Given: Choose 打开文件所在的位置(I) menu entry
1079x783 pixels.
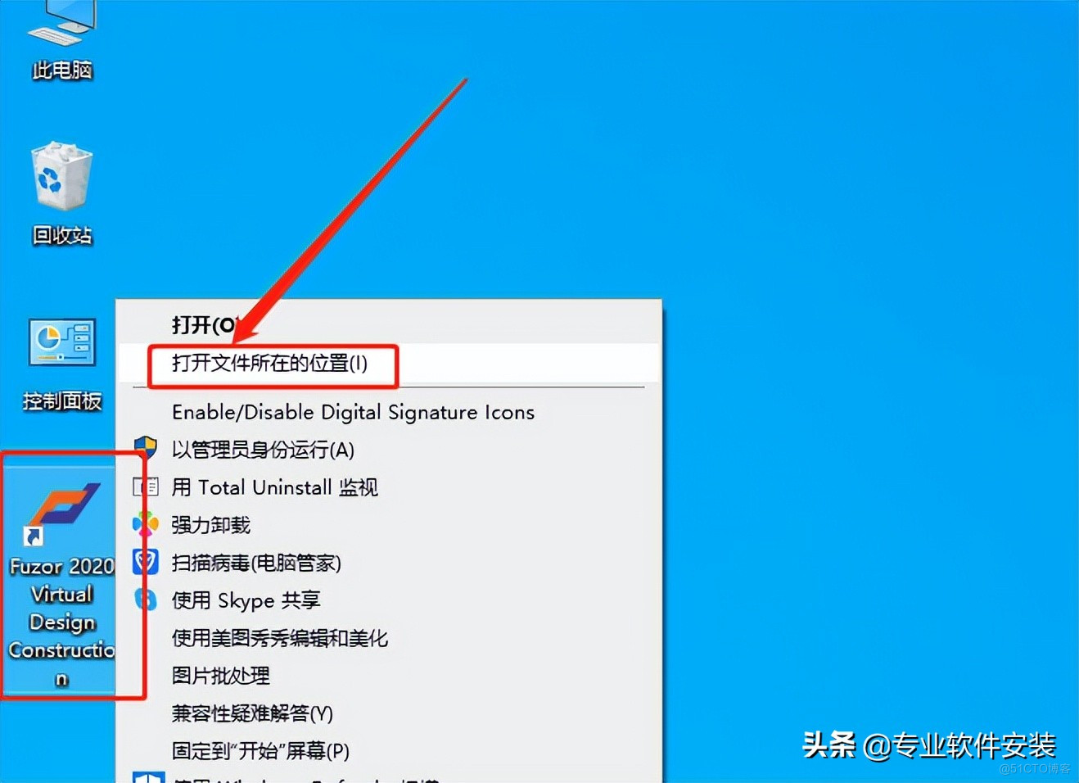Looking at the screenshot, I should (389, 363).
